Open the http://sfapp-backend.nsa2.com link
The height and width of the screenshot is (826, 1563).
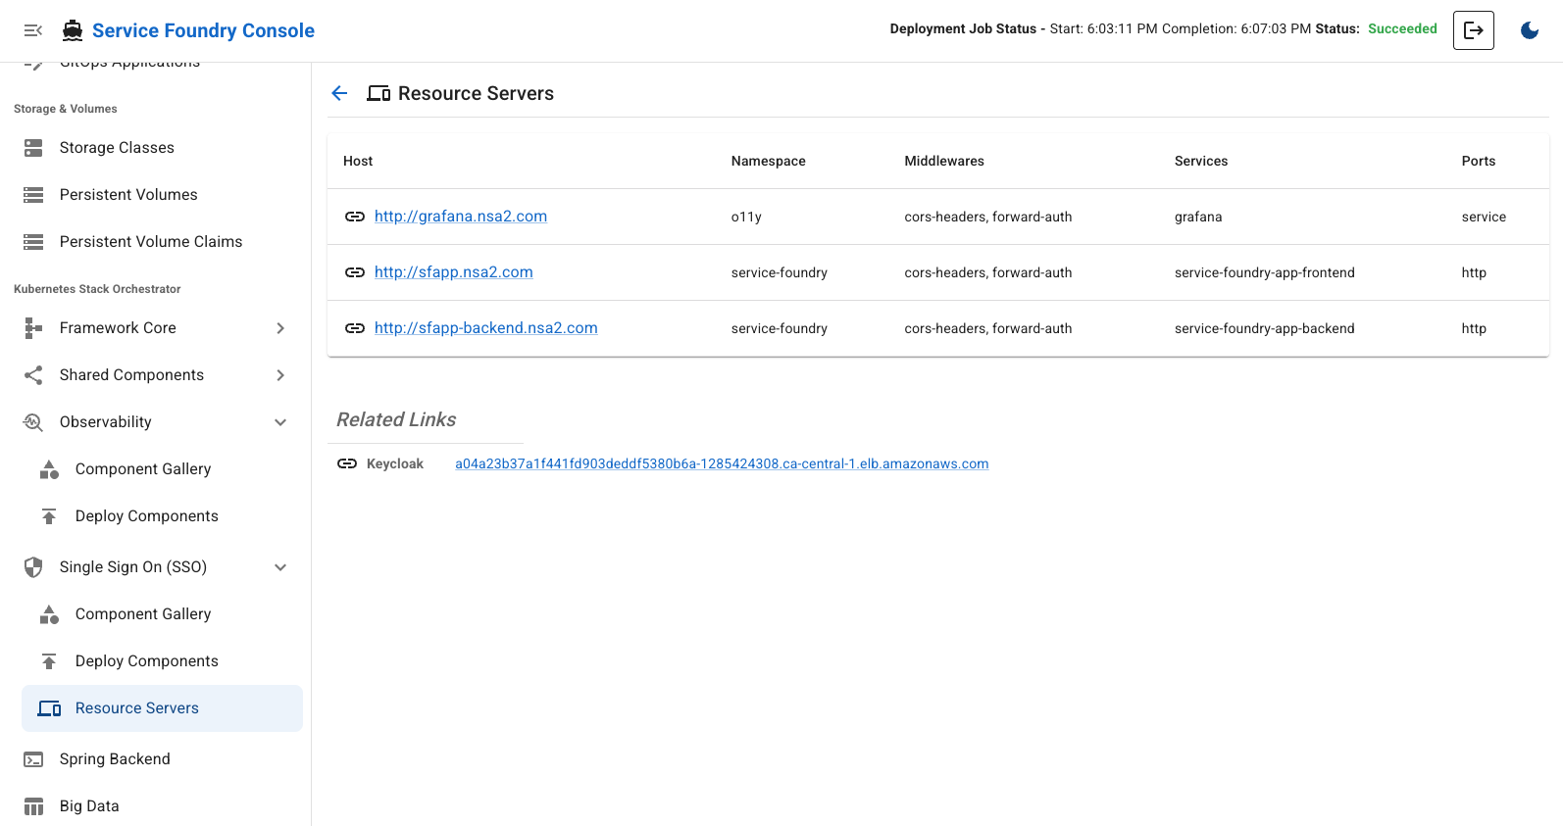(486, 328)
